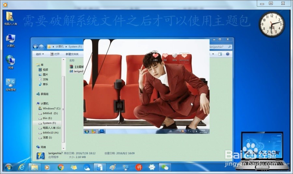Click 新建文件夹 in the Explorer toolbar
Screen dimensions: 293x174
[72, 54]
